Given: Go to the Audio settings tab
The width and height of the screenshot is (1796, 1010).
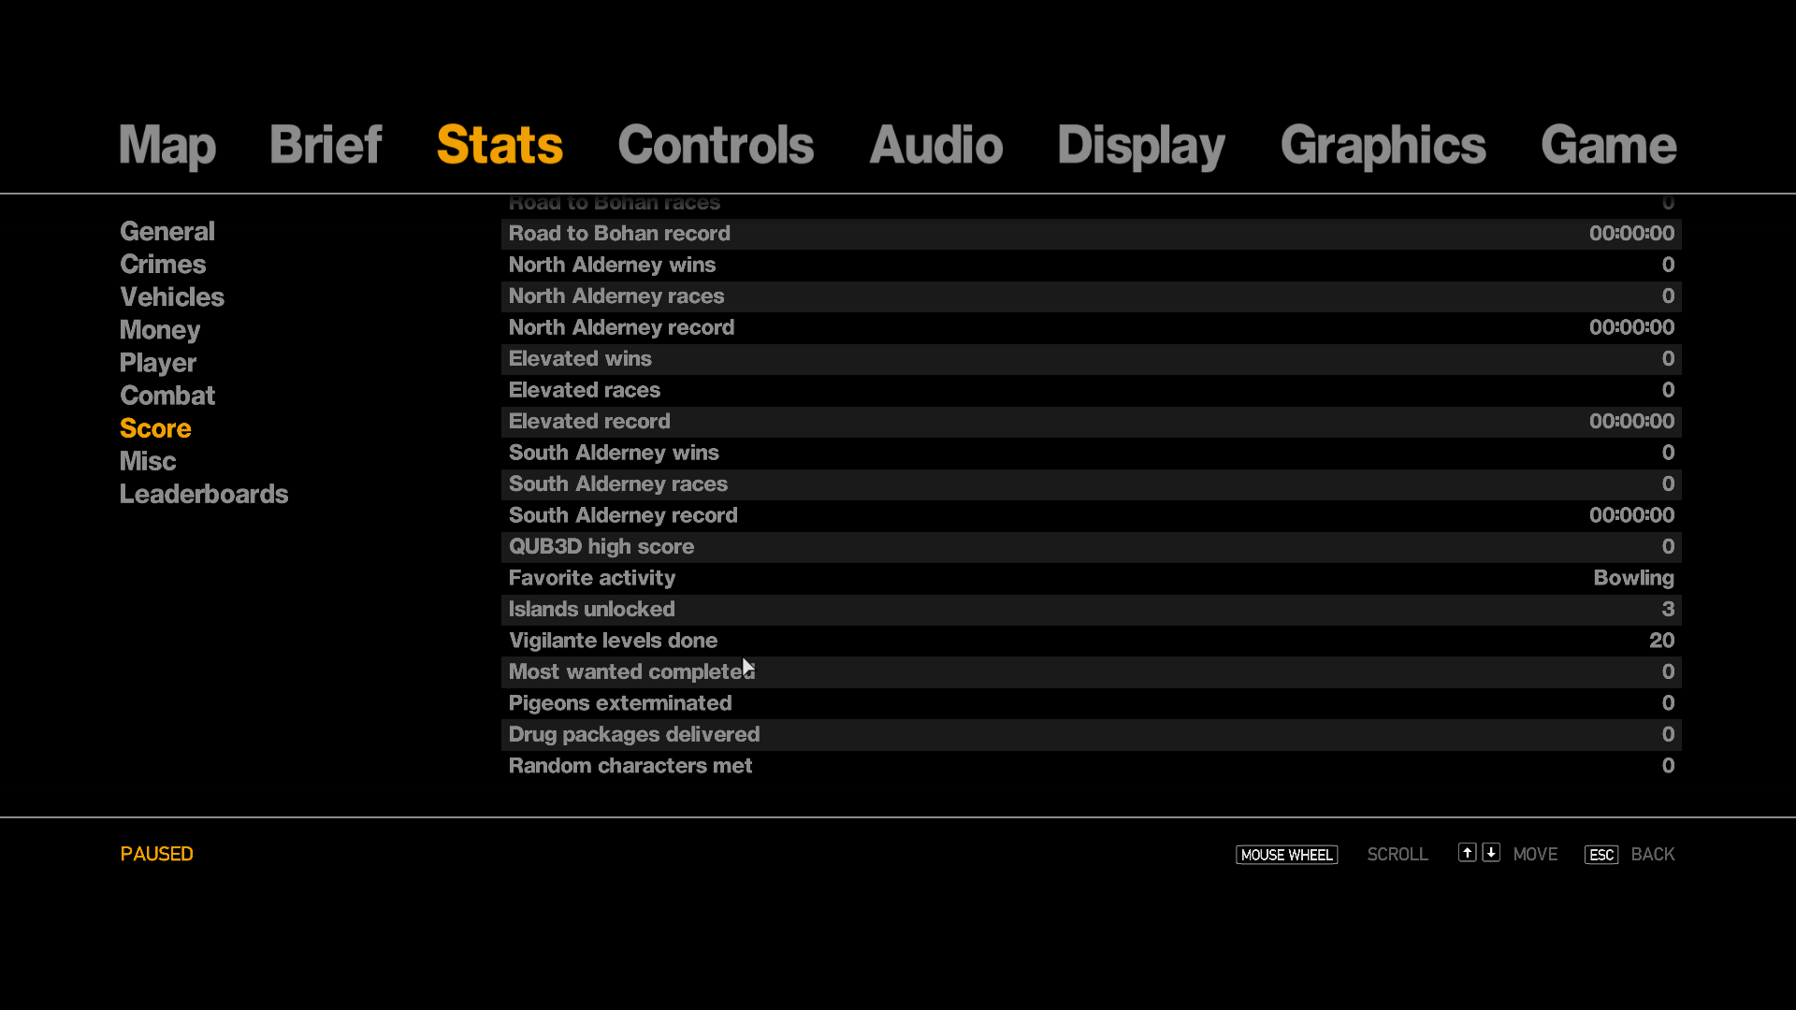Looking at the screenshot, I should 935,145.
